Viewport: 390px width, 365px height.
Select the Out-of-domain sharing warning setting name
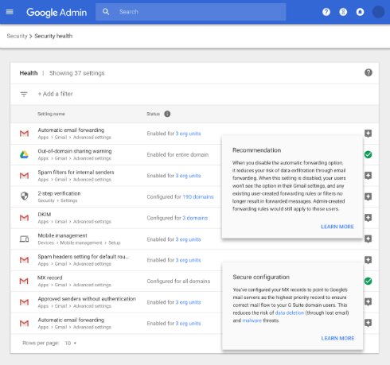tap(75, 151)
